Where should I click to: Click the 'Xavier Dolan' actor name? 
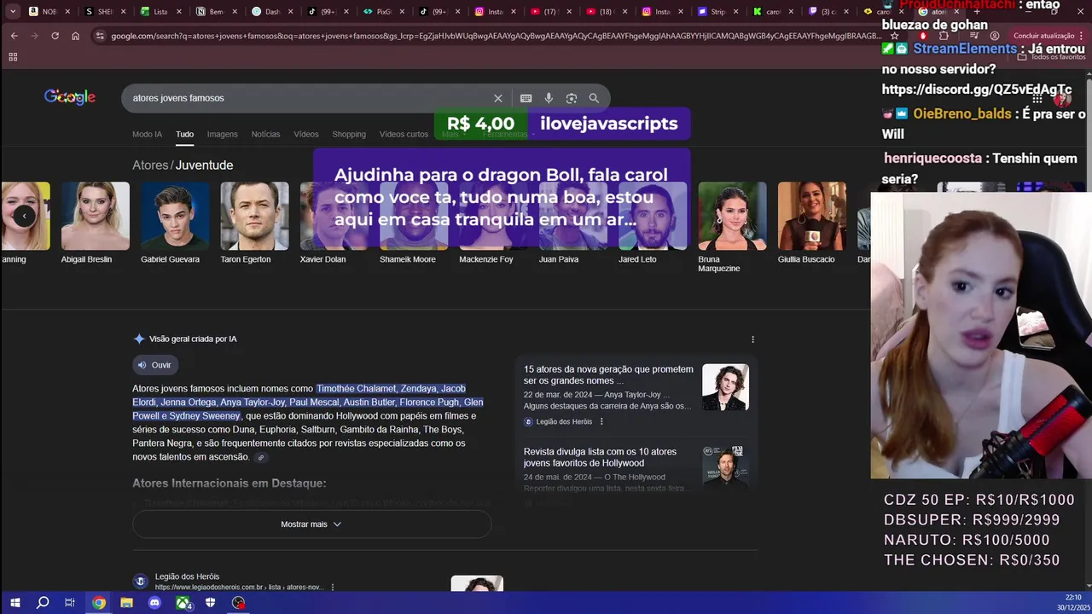[322, 259]
